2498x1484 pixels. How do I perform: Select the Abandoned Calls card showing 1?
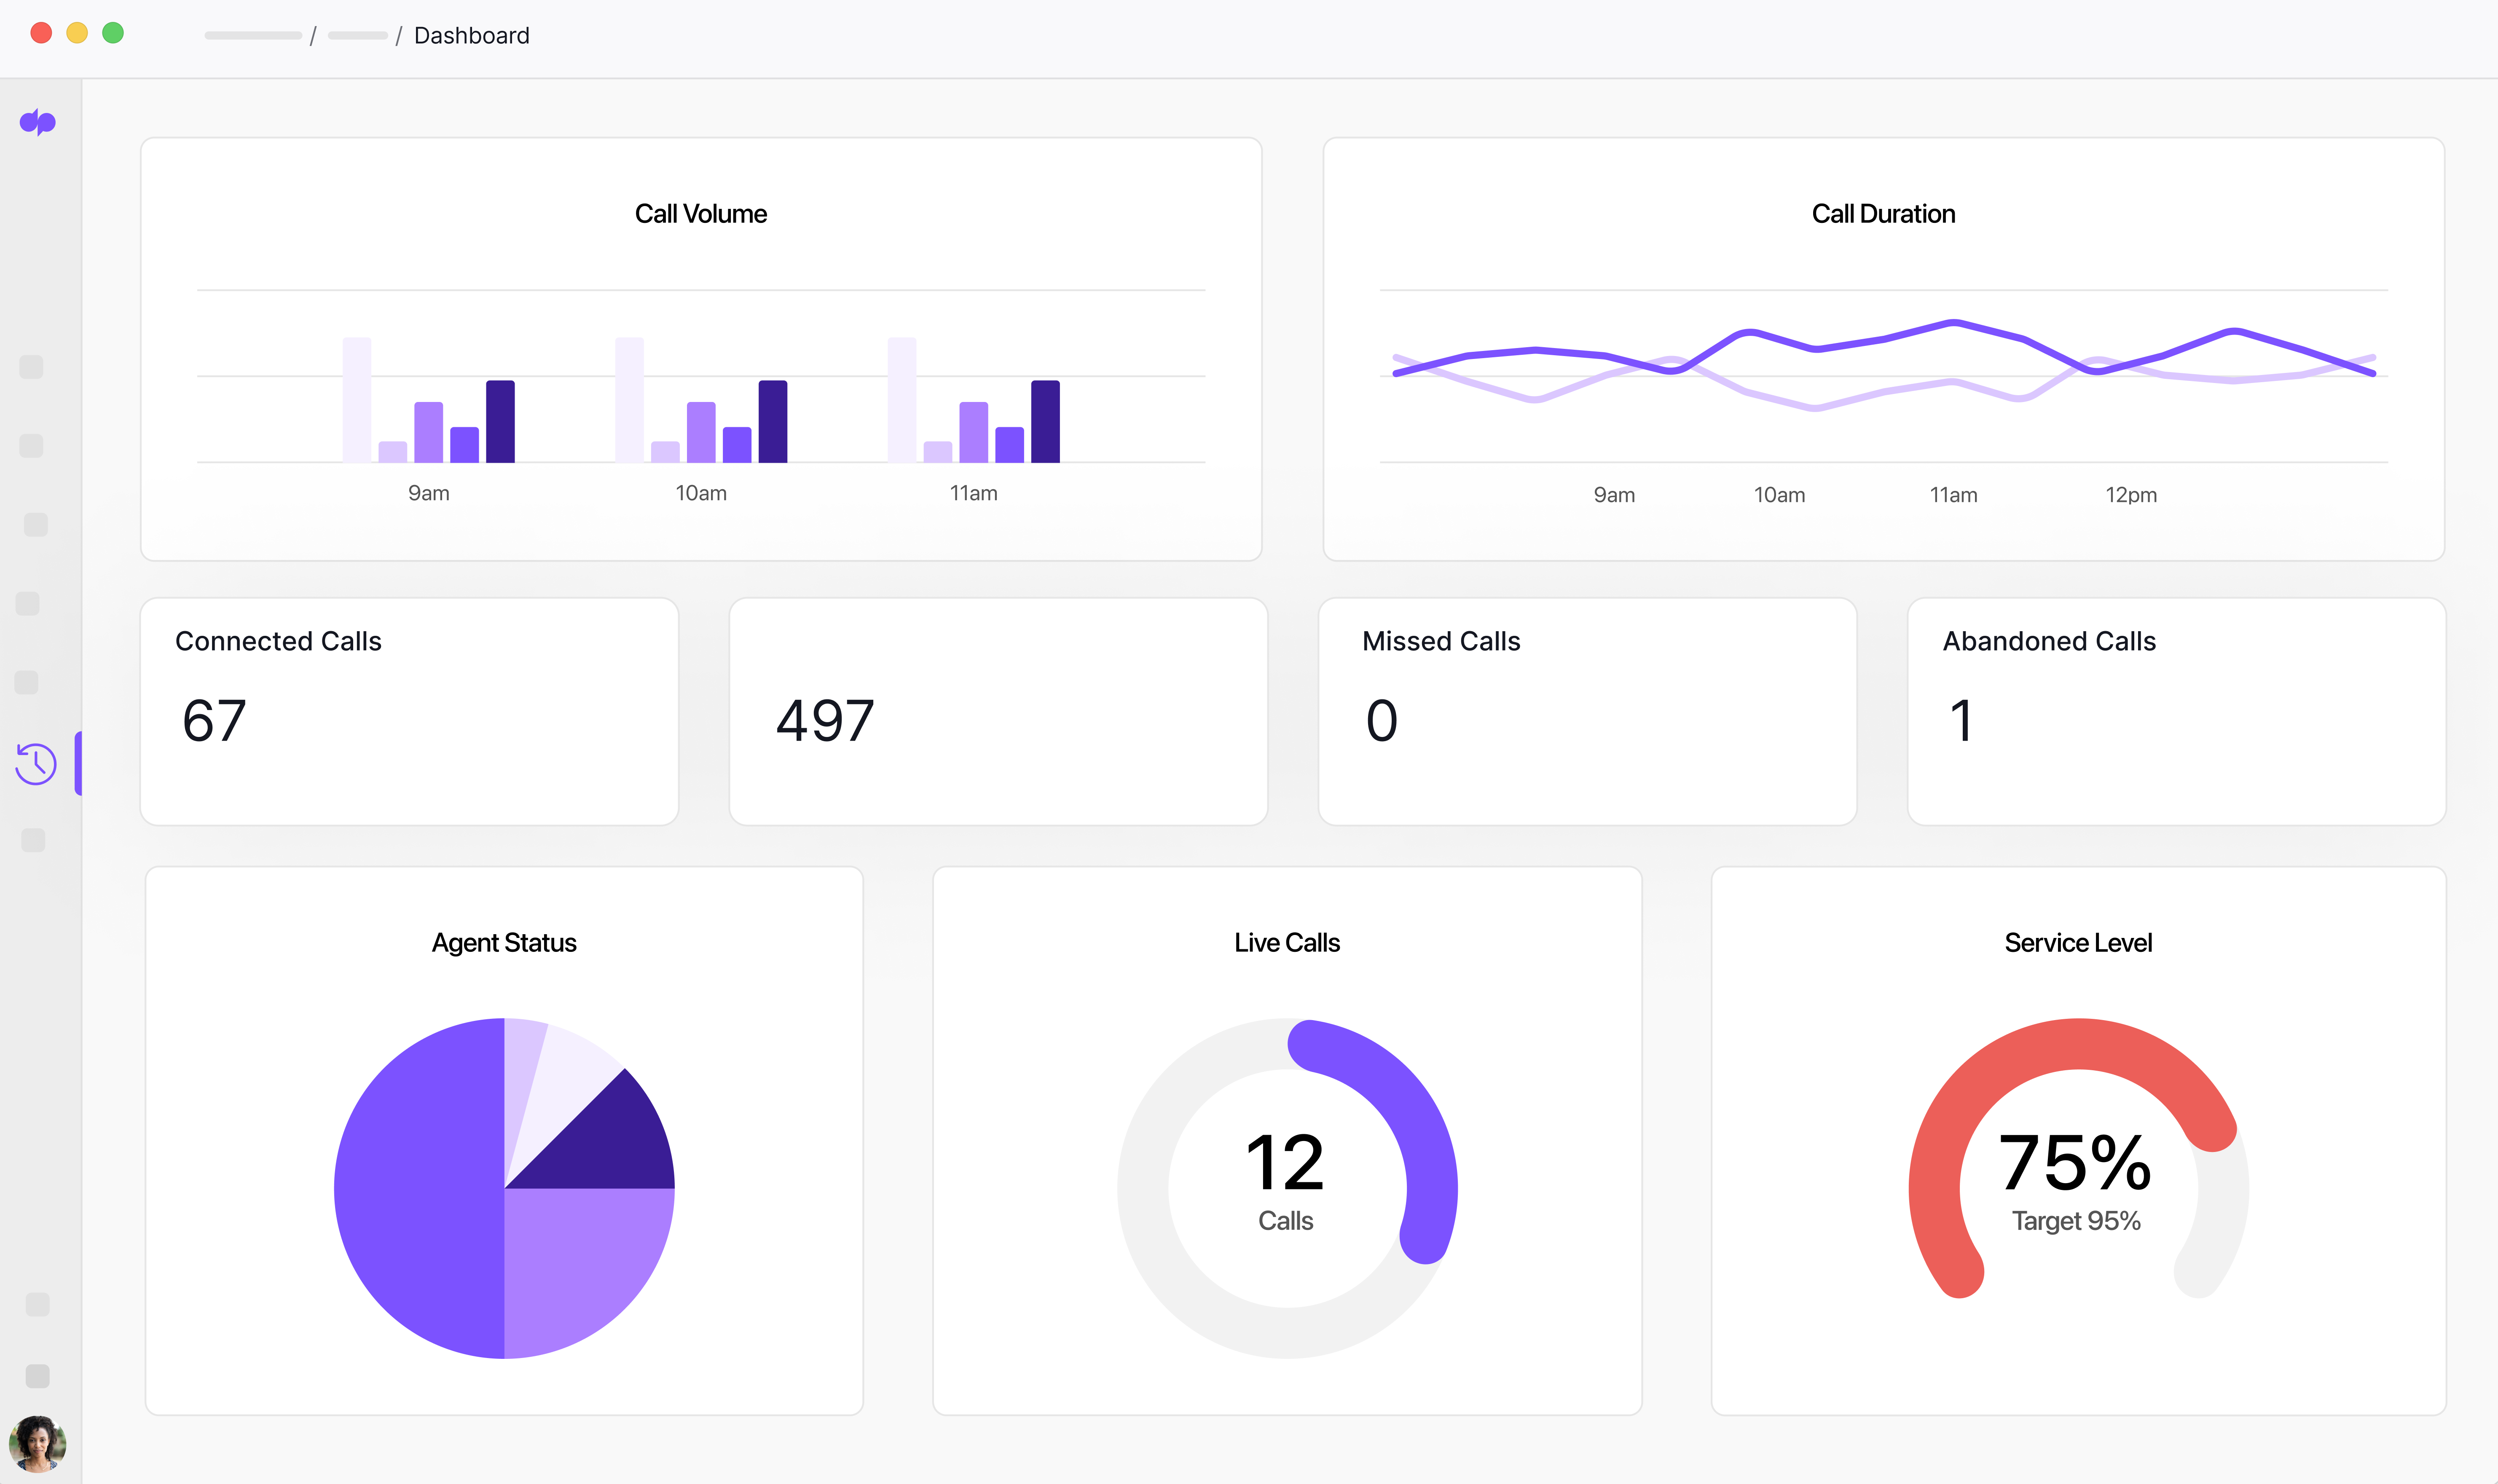(2176, 711)
